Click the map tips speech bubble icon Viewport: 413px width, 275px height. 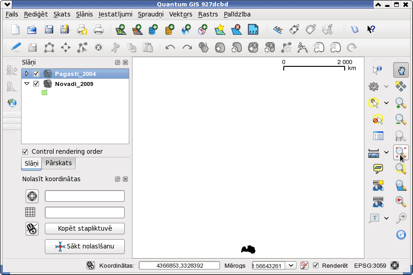click(378, 168)
